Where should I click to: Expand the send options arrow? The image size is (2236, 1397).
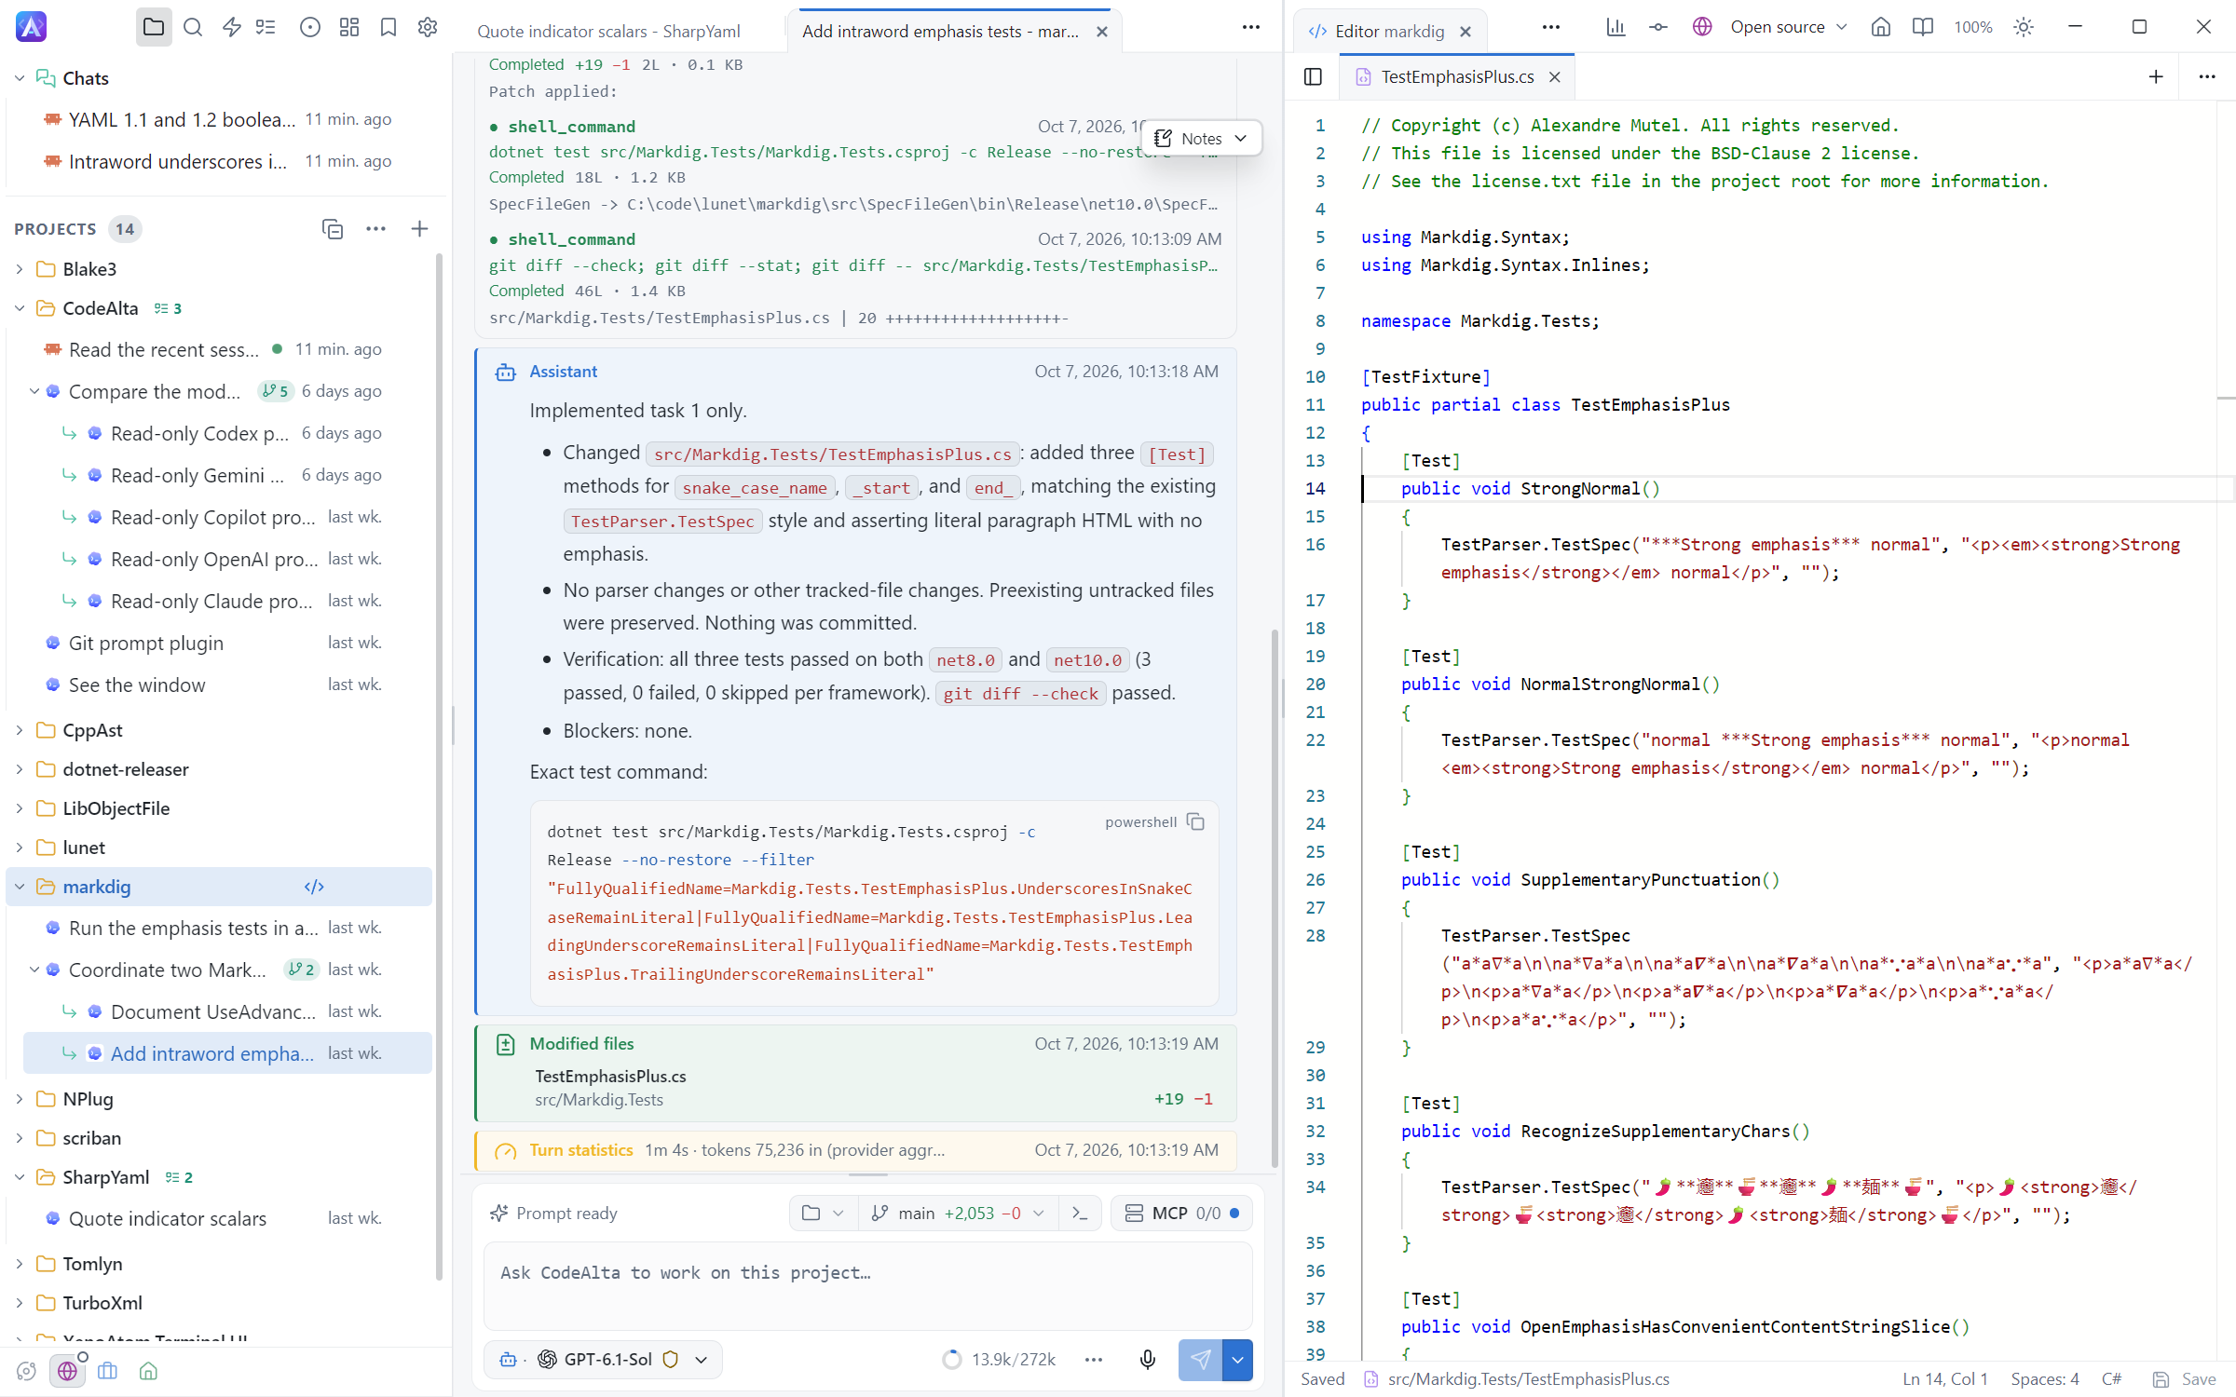(1237, 1360)
